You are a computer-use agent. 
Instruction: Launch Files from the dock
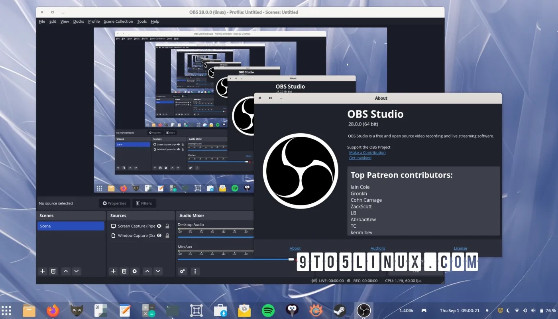[x=29, y=310]
